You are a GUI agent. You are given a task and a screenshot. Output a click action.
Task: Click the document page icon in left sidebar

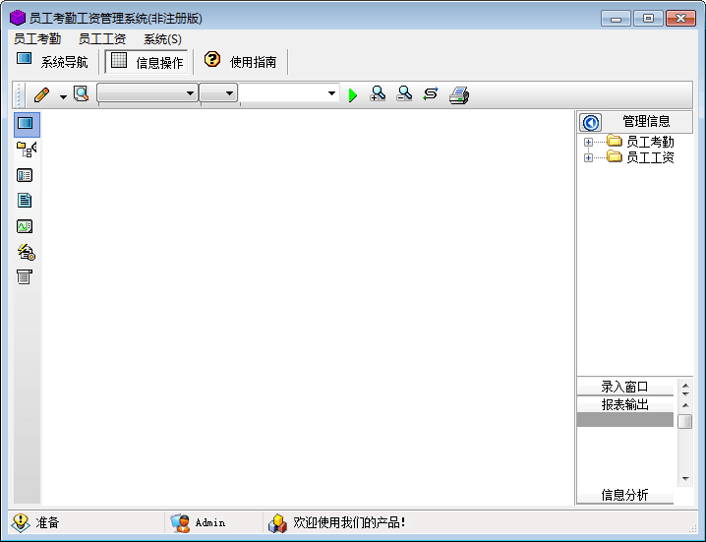pyautogui.click(x=26, y=201)
